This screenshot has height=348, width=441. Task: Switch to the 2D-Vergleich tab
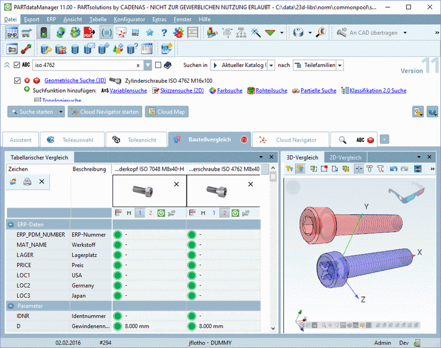pyautogui.click(x=345, y=157)
